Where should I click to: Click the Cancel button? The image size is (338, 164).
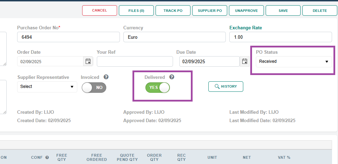pos(100,10)
